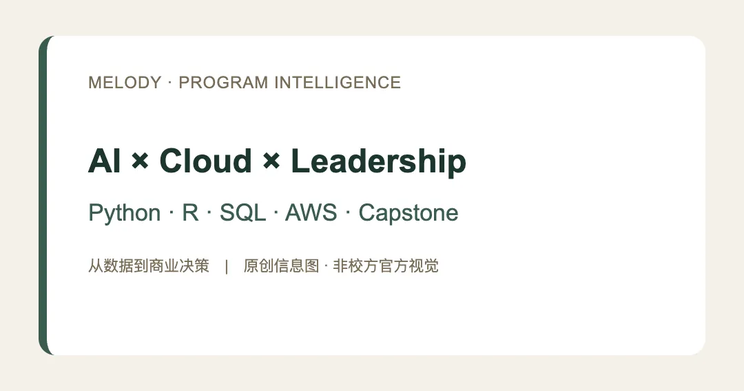Select the PROGRAM word in header
Screen dimensions: 744x391
point(223,83)
